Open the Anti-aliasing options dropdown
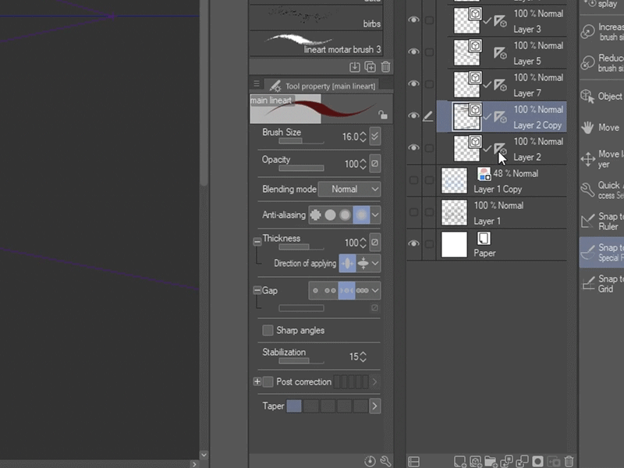This screenshot has width=624, height=468. pos(375,214)
